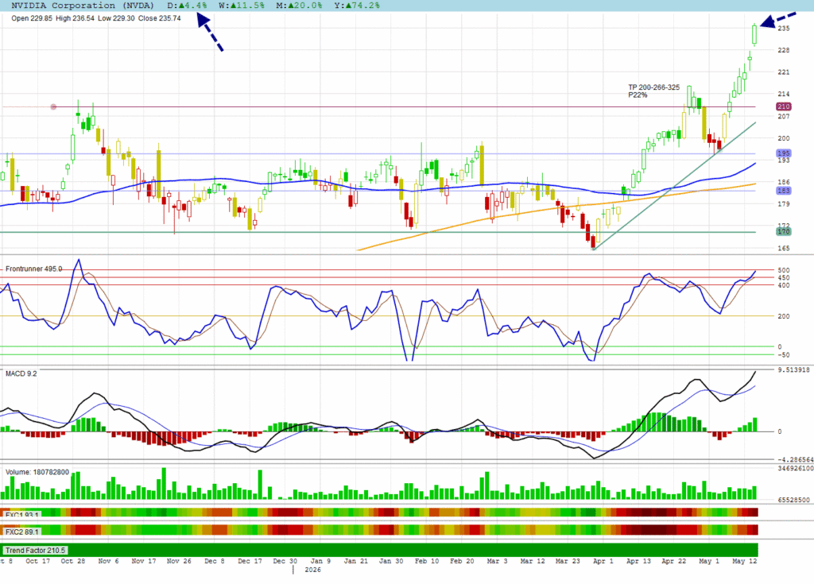Click the green 170 price level tag
The width and height of the screenshot is (814, 584).
pos(783,231)
